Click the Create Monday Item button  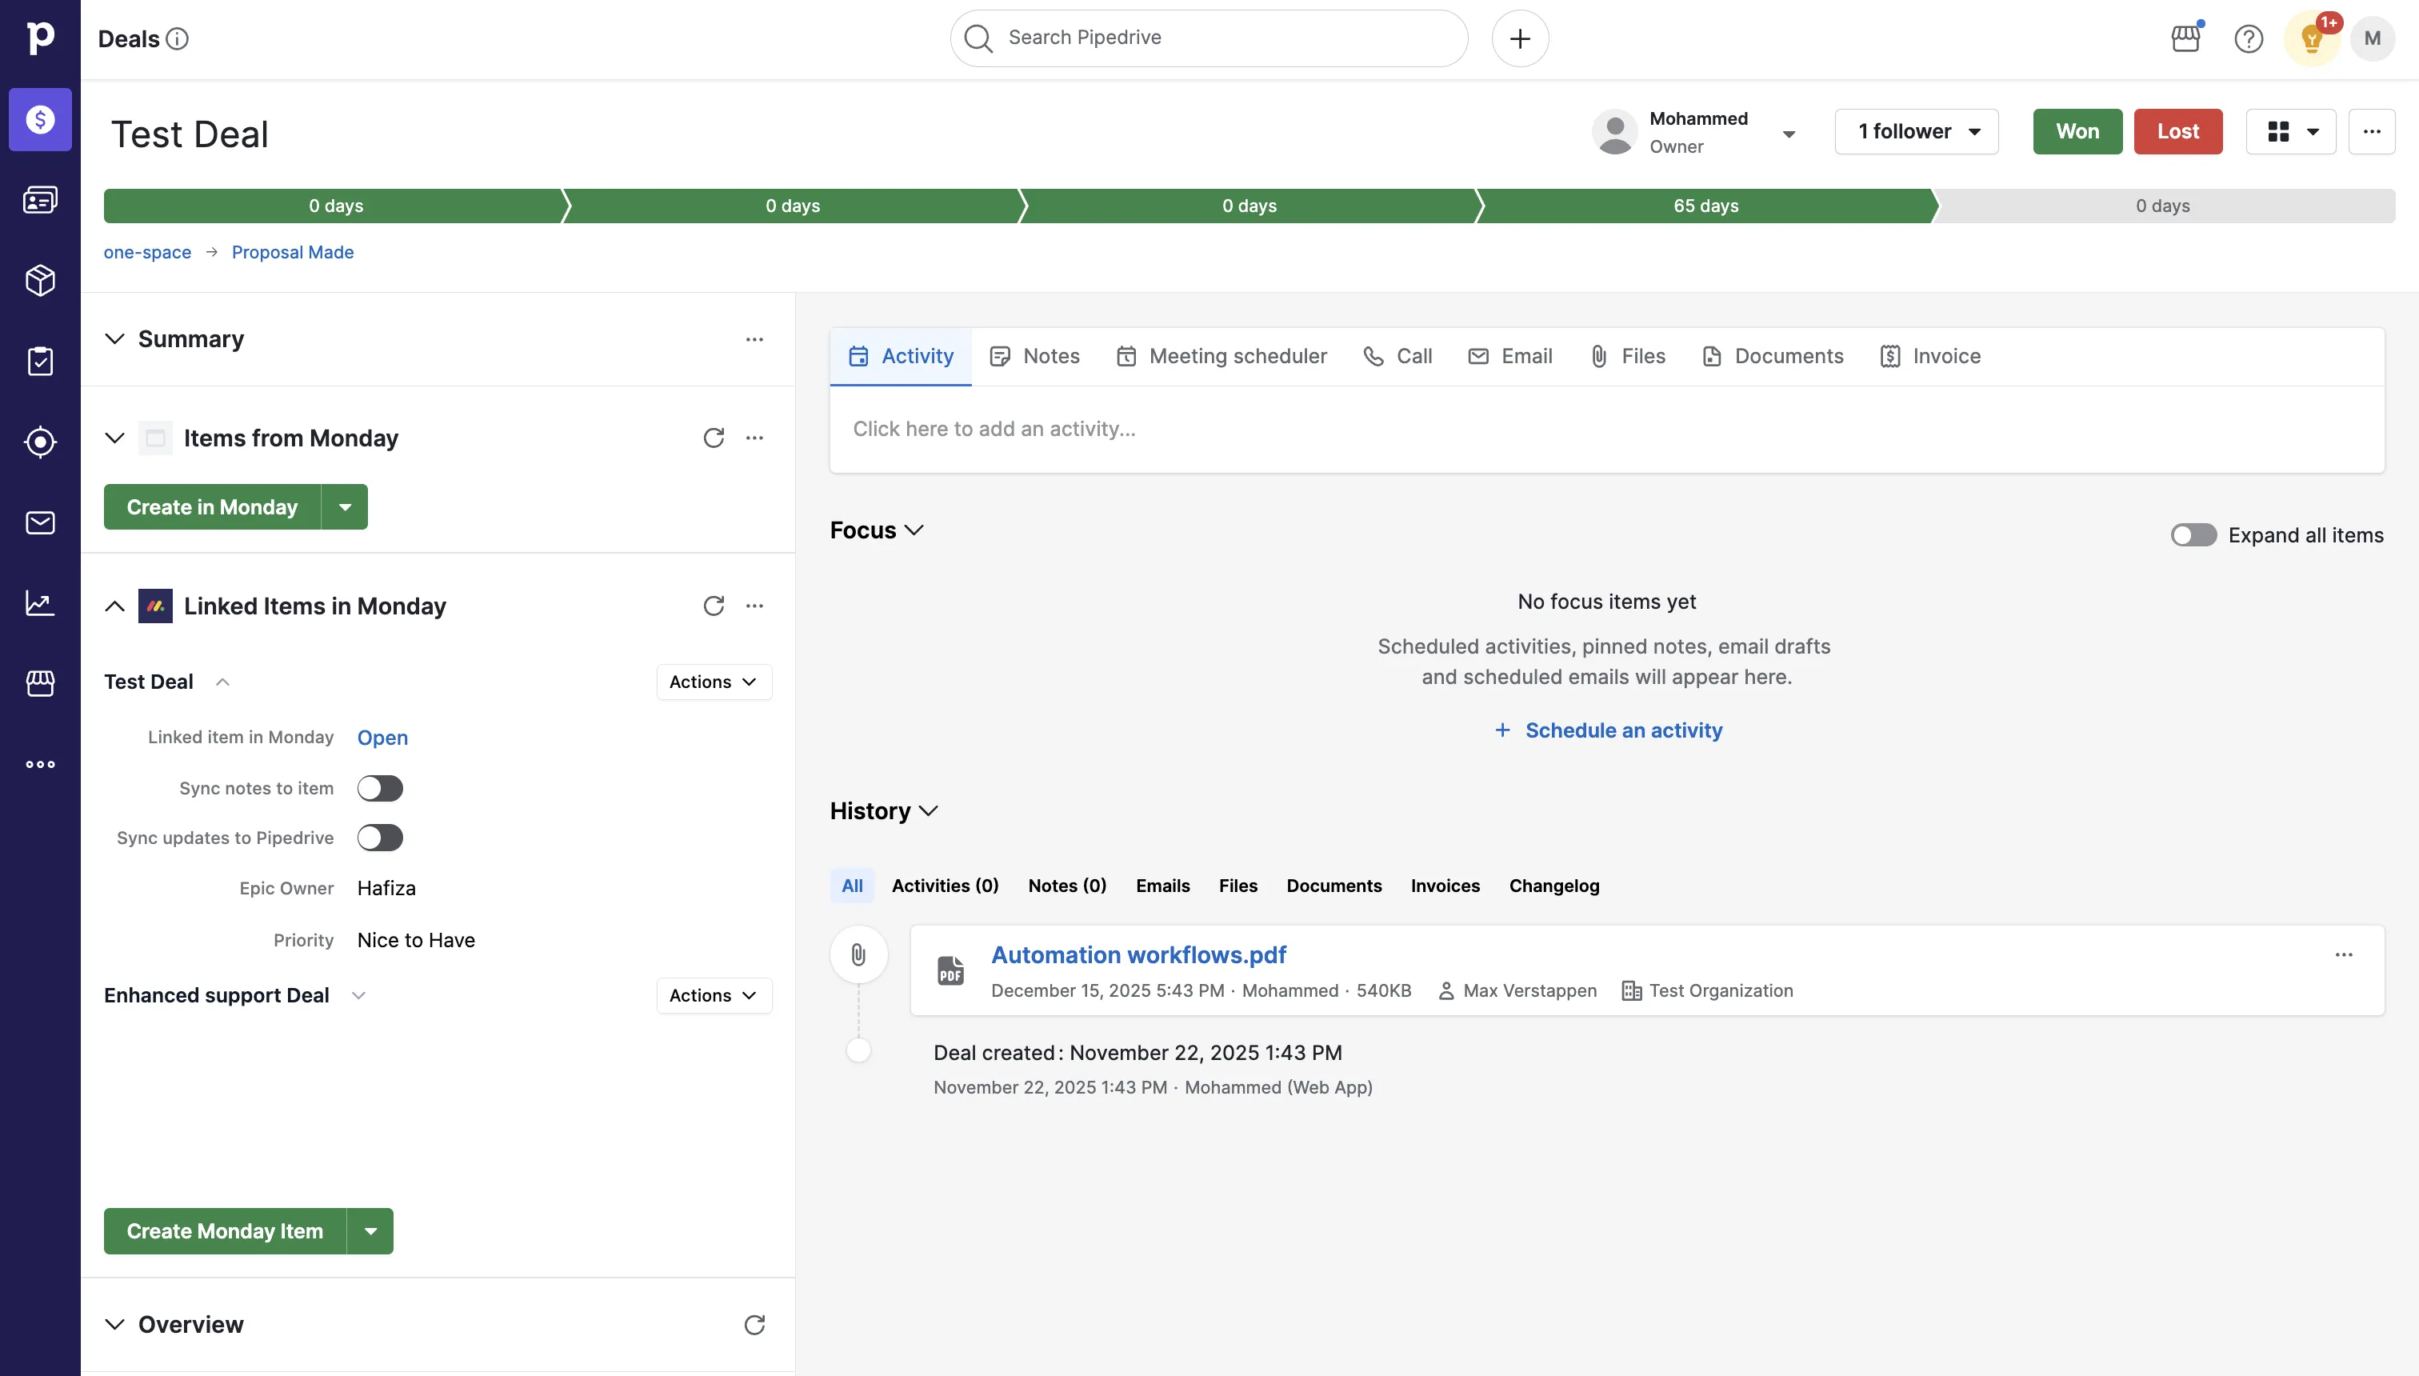click(225, 1231)
